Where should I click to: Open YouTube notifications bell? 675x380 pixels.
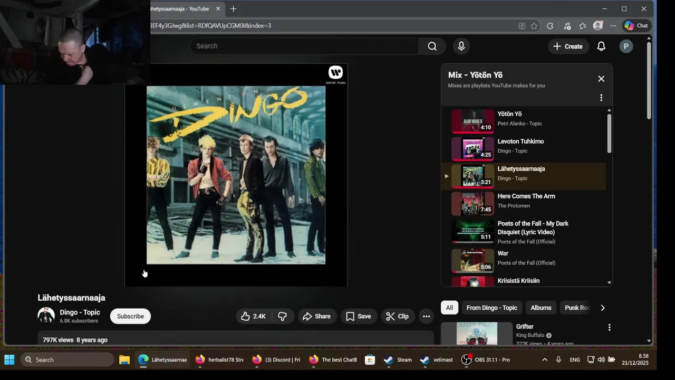601,46
